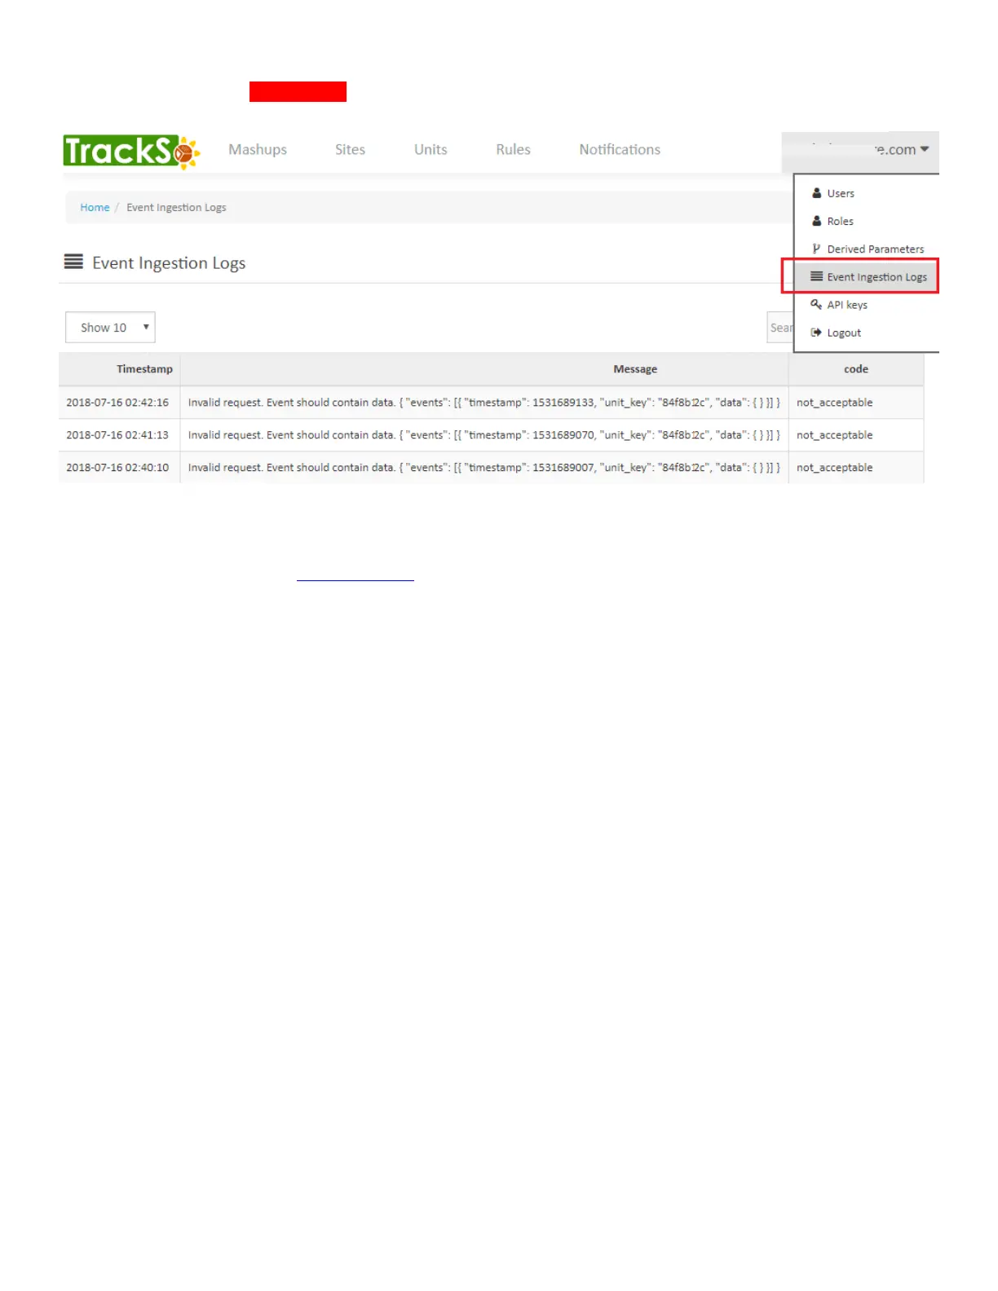Select Logout from account menu
The width and height of the screenshot is (998, 1291).
coord(844,333)
